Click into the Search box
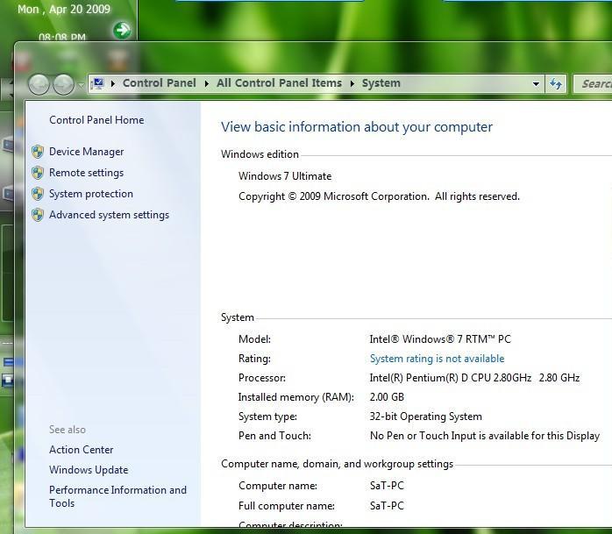612x534 pixels. tap(593, 84)
